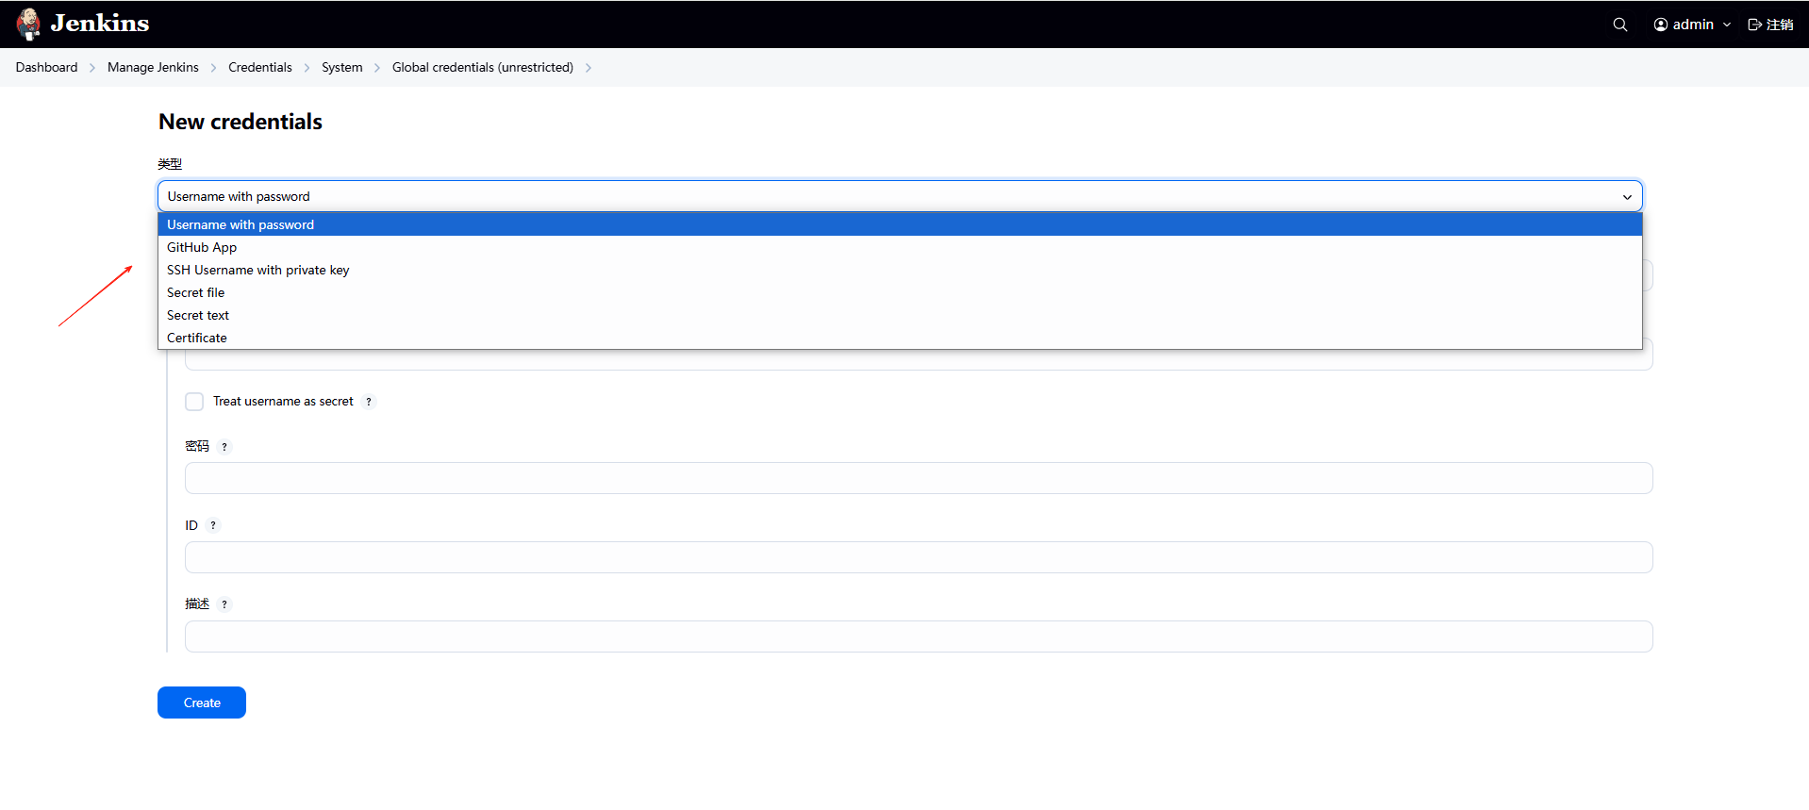Click the logout icon in header
This screenshot has width=1809, height=810.
[x=1754, y=25]
